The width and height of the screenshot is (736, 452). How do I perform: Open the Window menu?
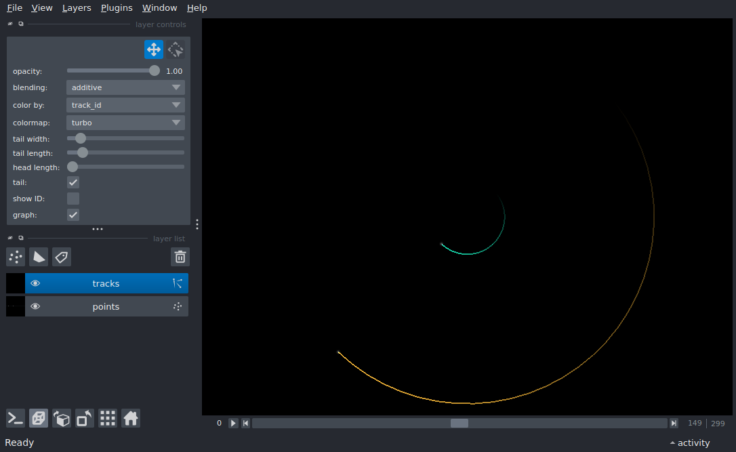tap(159, 8)
